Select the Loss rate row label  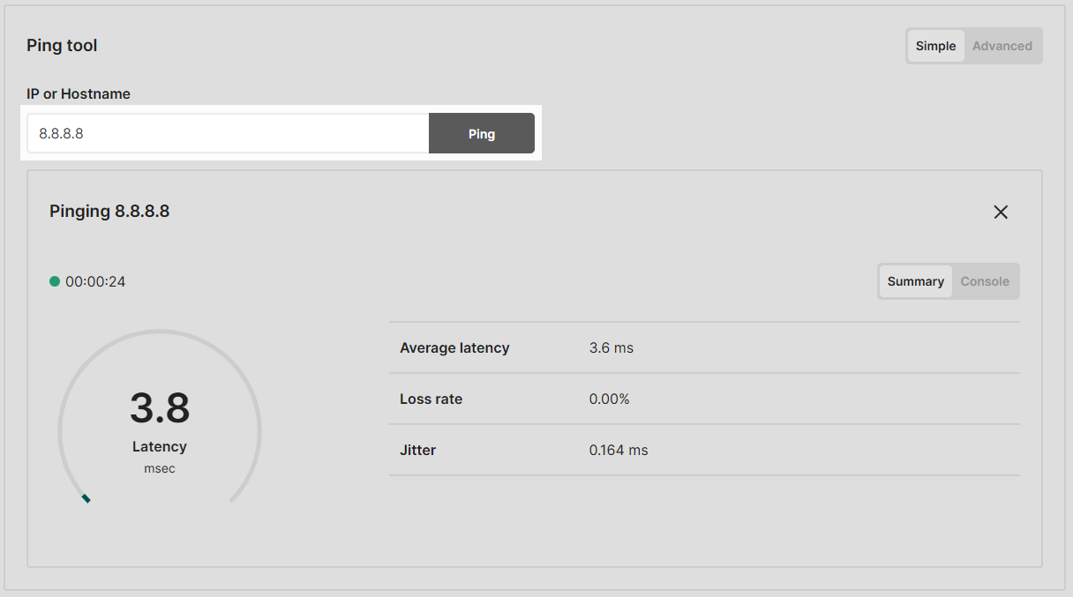coord(431,399)
